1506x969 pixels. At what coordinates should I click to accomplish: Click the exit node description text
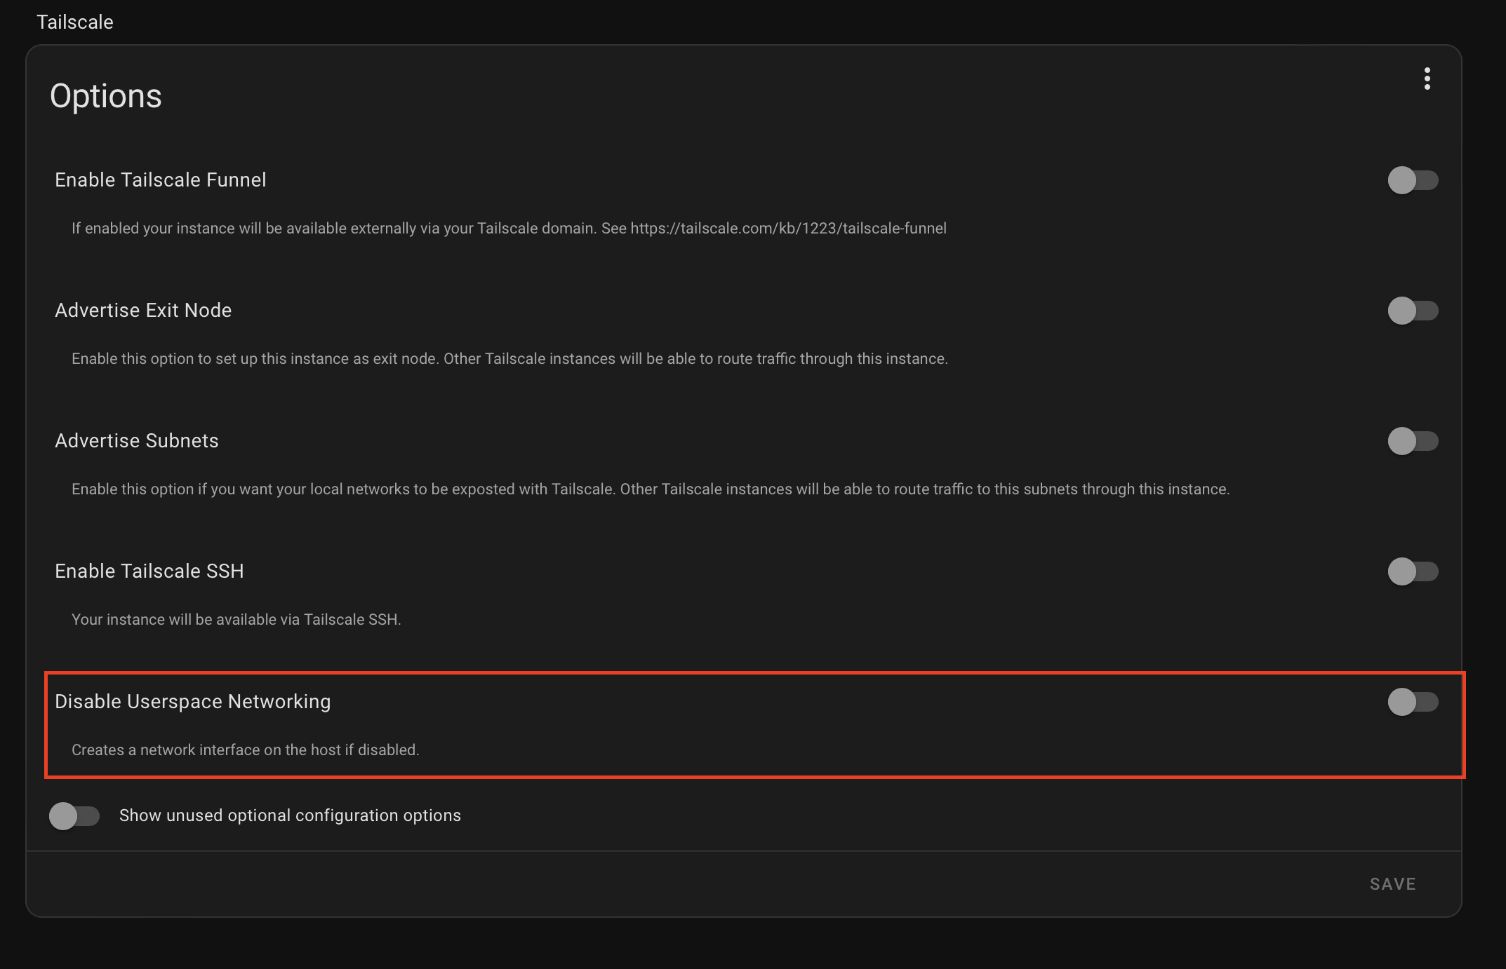click(x=509, y=359)
